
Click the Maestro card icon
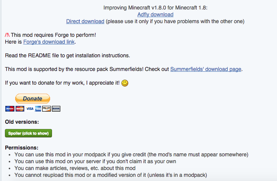click(x=10, y=109)
